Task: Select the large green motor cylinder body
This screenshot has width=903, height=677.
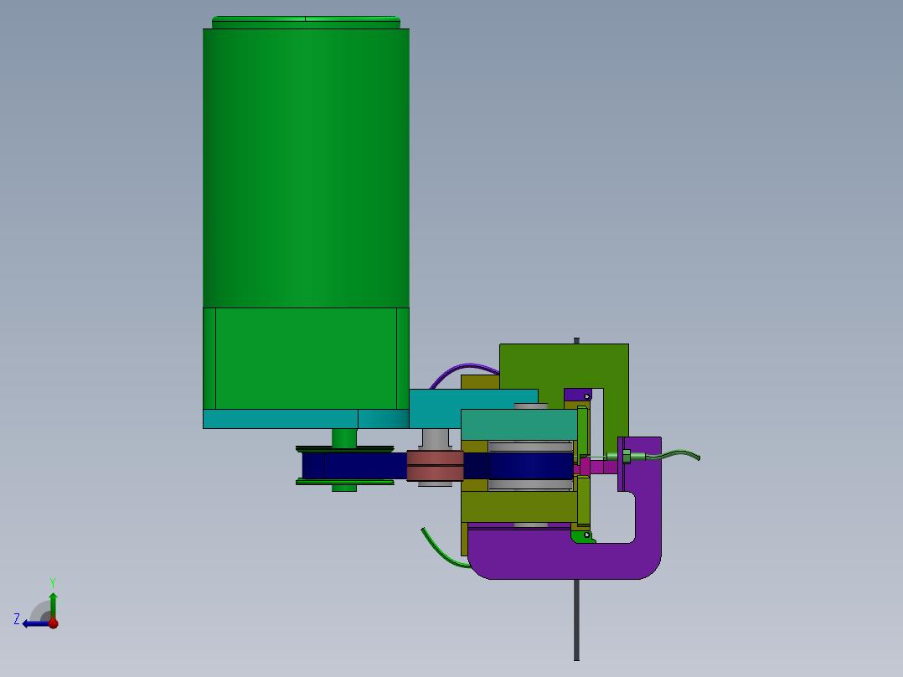Action: pos(306,168)
